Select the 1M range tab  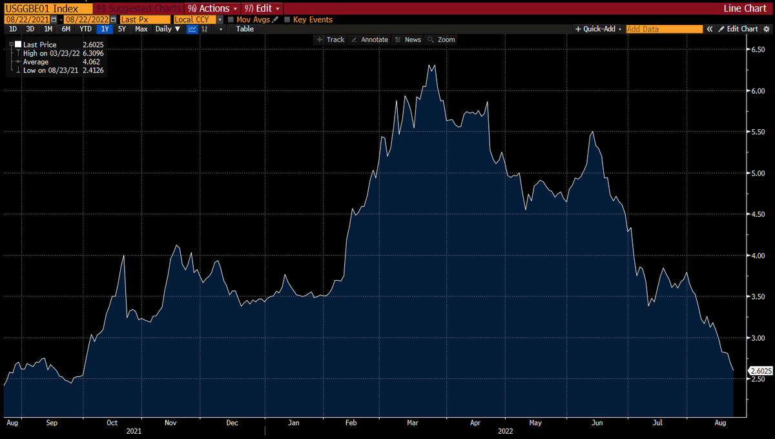[x=48, y=29]
